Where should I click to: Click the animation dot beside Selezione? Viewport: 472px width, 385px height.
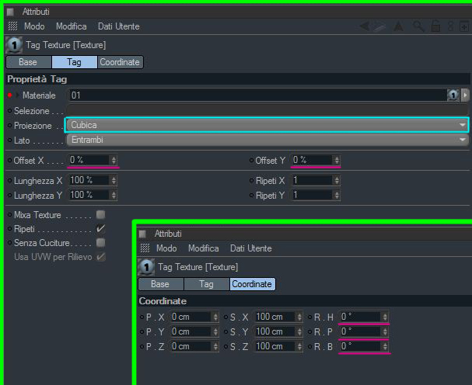click(9, 110)
